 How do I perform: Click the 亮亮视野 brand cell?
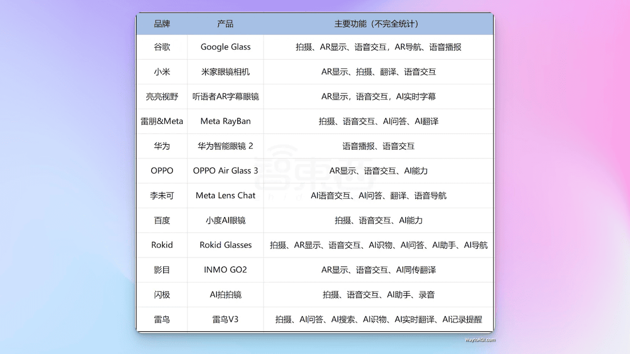point(162,96)
